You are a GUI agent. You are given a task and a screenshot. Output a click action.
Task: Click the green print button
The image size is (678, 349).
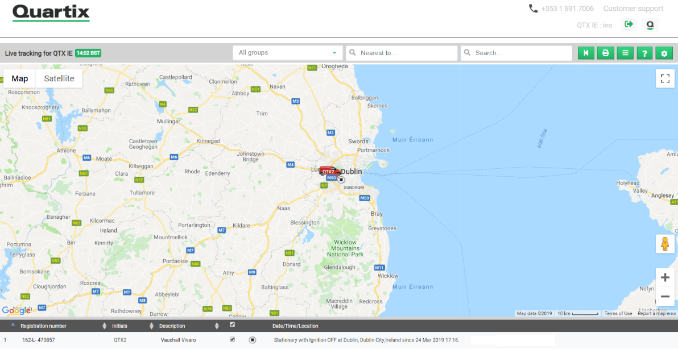pos(605,53)
